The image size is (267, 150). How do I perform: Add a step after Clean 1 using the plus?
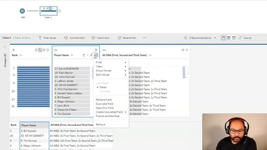pos(59,11)
